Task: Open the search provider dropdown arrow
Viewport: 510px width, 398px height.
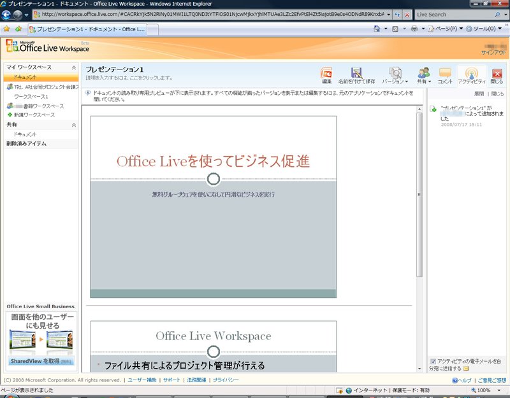Action: point(505,15)
